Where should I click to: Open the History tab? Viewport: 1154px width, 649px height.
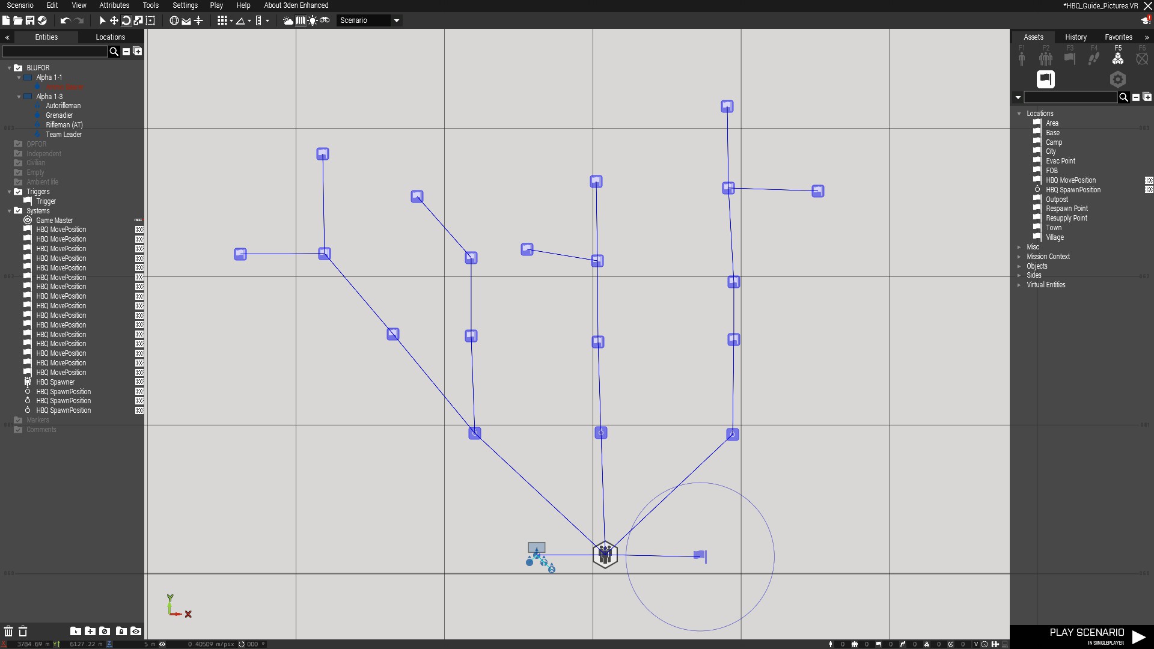pos(1076,37)
